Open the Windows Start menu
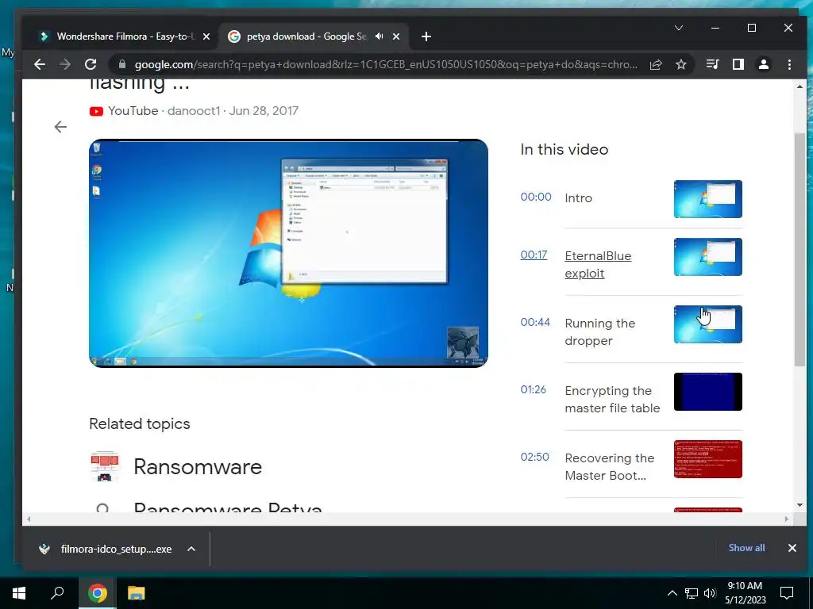This screenshot has width=813, height=609. pyautogui.click(x=19, y=593)
